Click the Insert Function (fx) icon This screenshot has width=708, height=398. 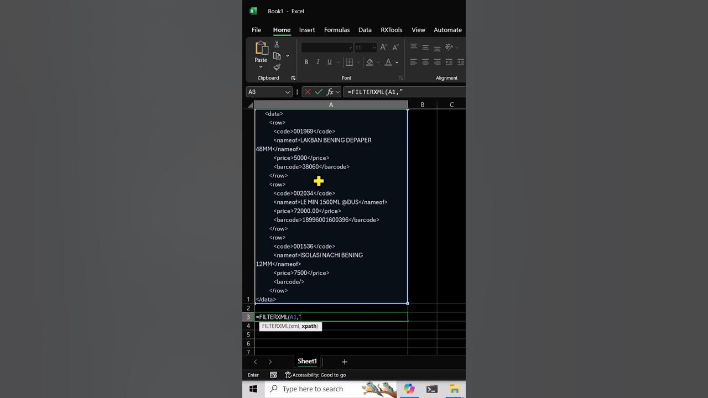[330, 92]
